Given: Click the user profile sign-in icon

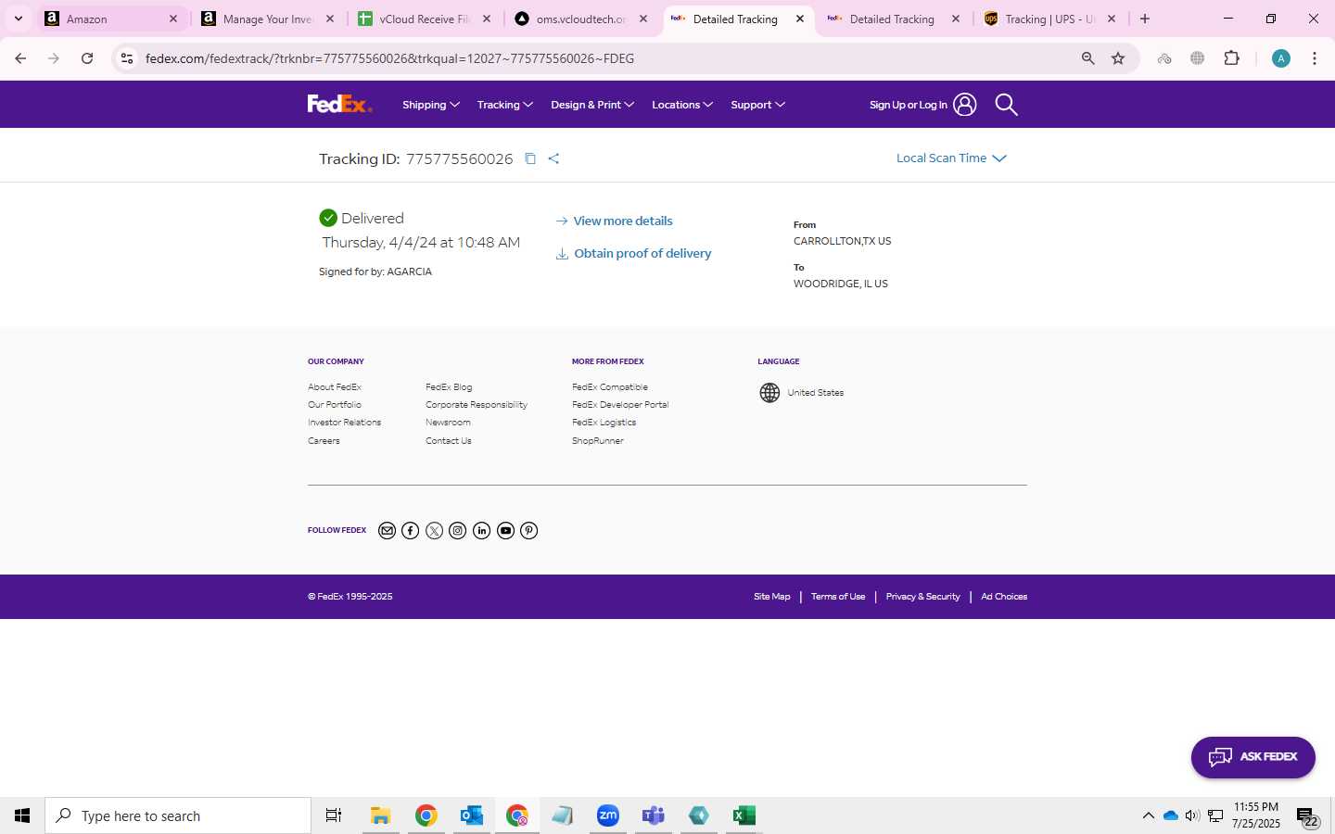Looking at the screenshot, I should tap(964, 105).
